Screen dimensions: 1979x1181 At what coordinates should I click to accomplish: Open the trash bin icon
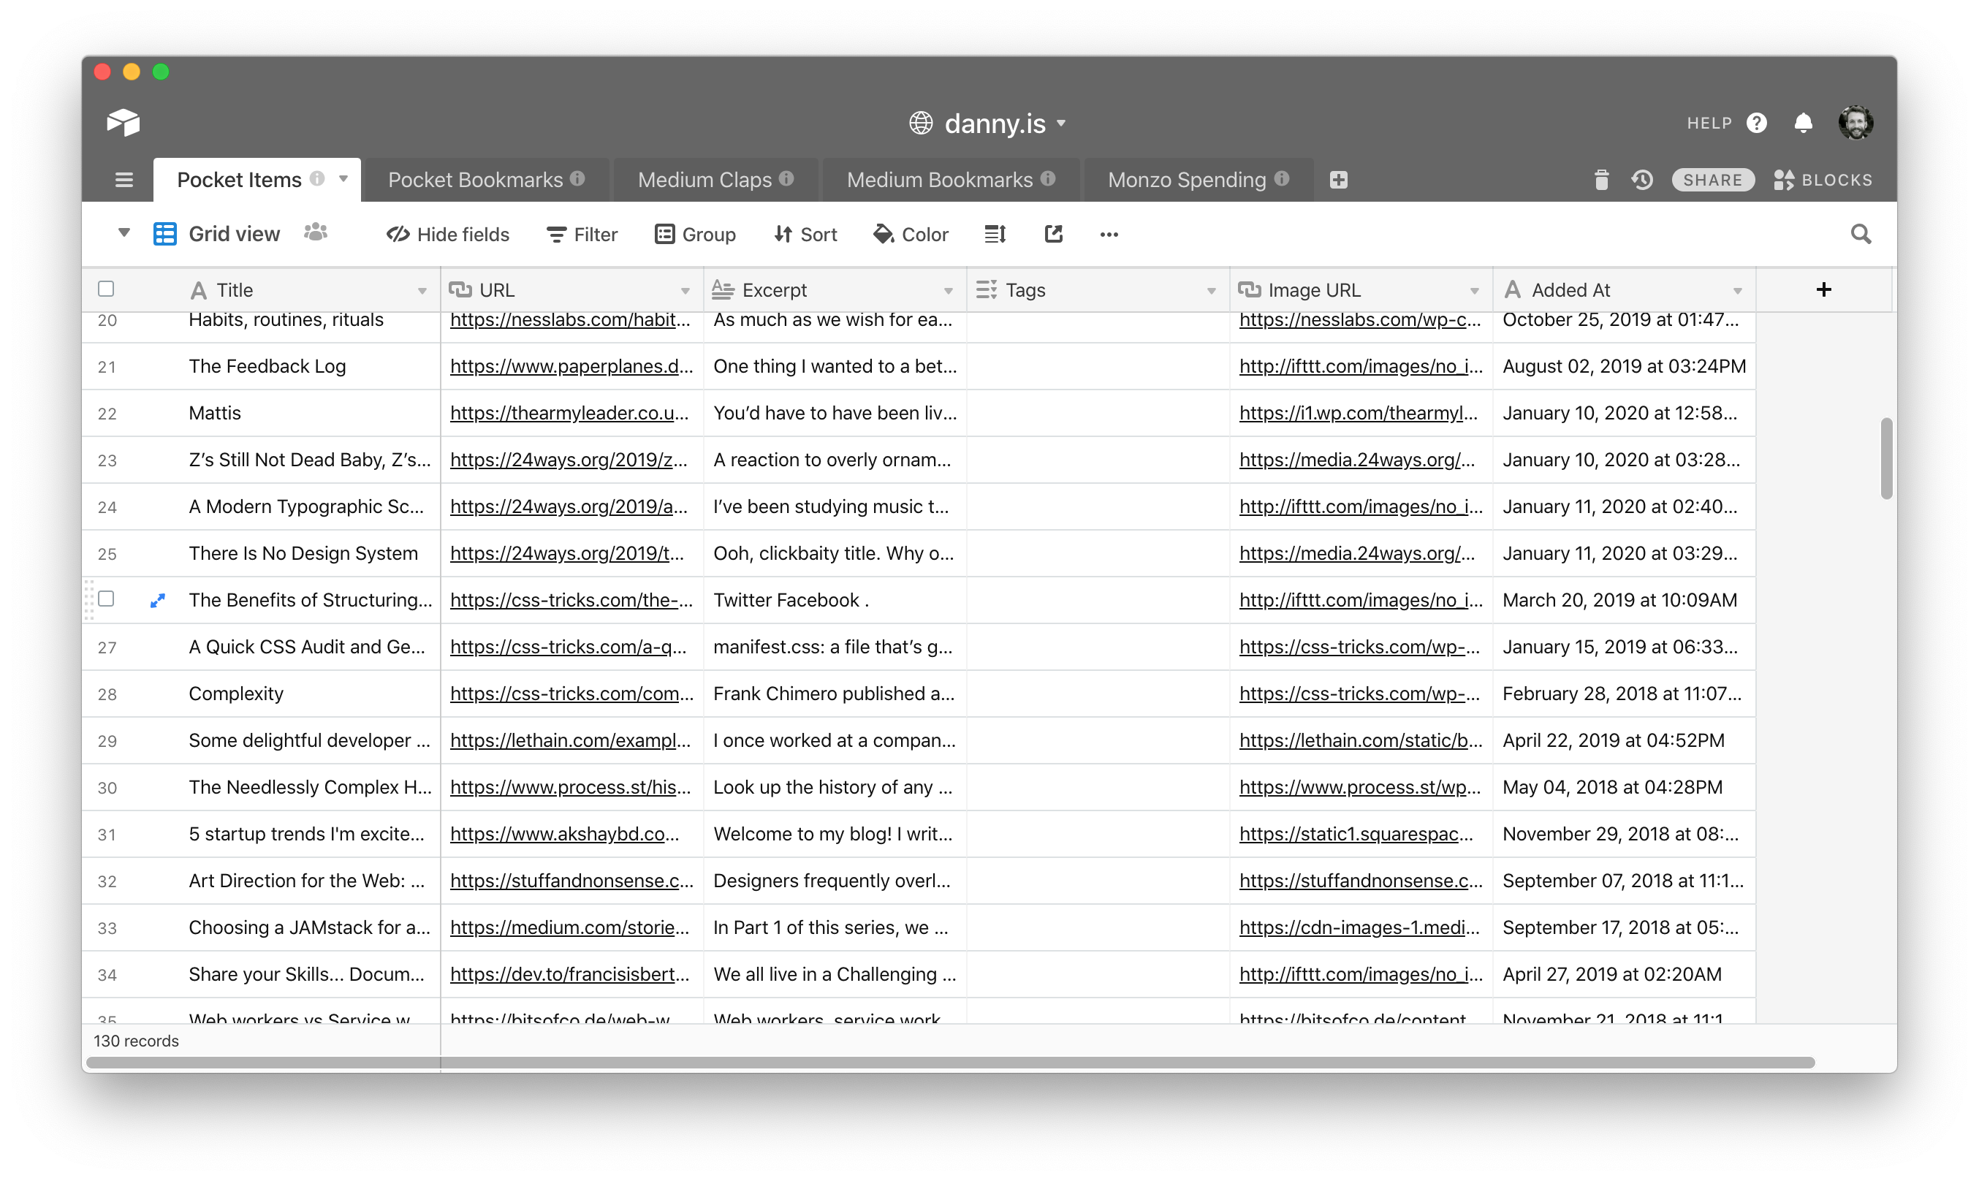(1601, 180)
